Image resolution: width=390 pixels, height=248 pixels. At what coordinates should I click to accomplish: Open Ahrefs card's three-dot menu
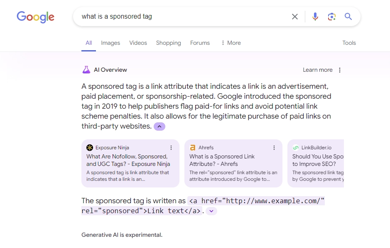(274, 148)
